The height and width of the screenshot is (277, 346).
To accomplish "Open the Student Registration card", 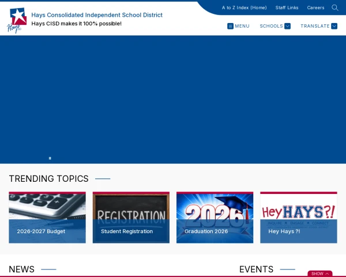I will pos(131,218).
